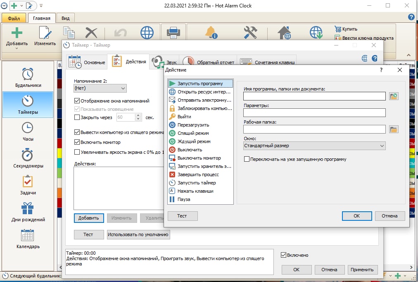
Task: Toggle Отображение окна напоминаний checkbox
Action: point(77,101)
